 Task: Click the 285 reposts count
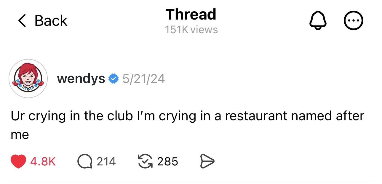click(x=167, y=161)
